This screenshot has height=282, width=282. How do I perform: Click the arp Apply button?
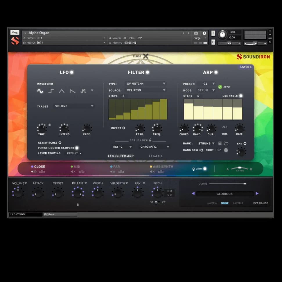pos(220,87)
